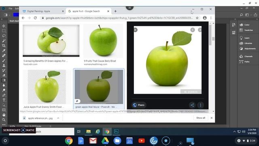Viewport: 259px width, 146px height.
Task: Close the image preview panel
Action: (x=136, y=30)
